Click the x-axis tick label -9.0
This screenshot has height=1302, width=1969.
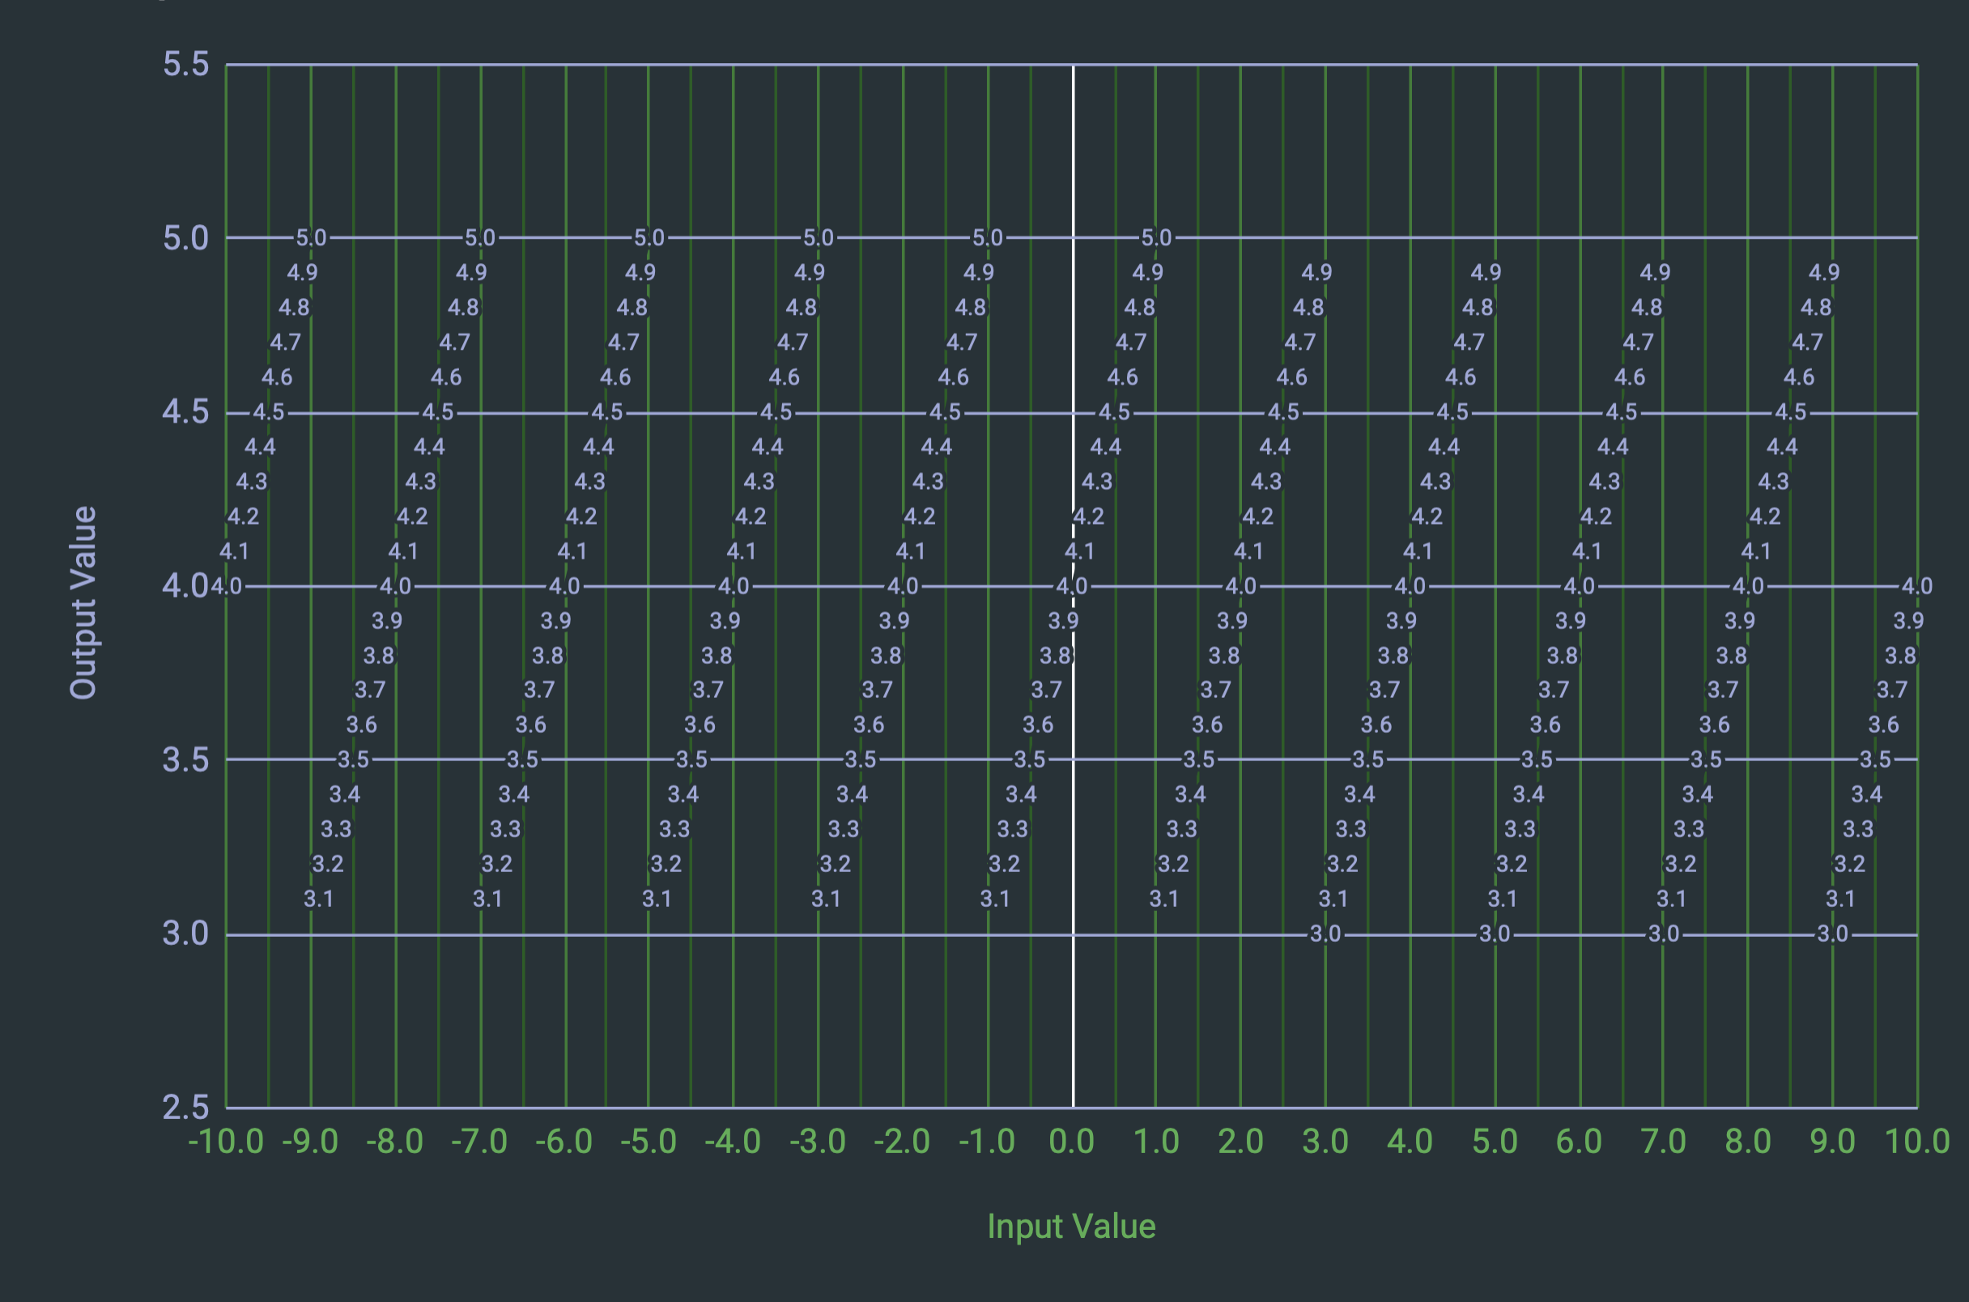310,1142
